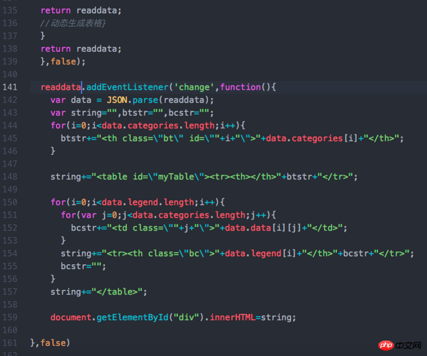The image size is (427, 356).
Task: Click the 'change' event string
Action: coord(194,87)
